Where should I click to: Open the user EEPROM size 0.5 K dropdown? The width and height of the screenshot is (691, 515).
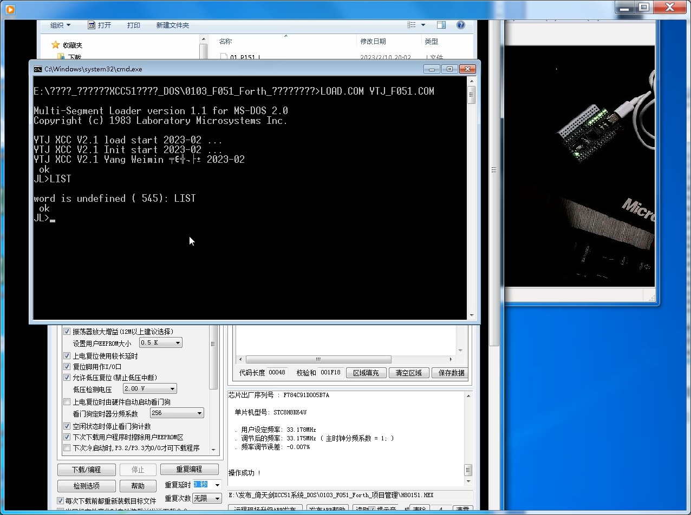pyautogui.click(x=161, y=342)
